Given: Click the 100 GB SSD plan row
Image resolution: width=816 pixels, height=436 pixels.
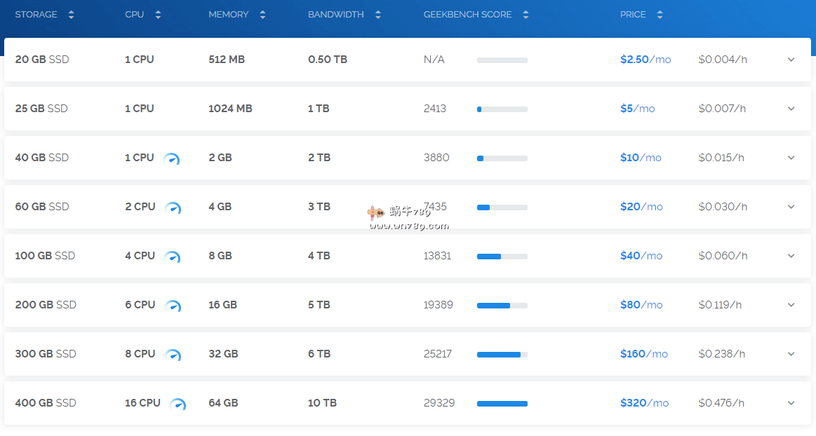Looking at the screenshot, I should [x=45, y=256].
